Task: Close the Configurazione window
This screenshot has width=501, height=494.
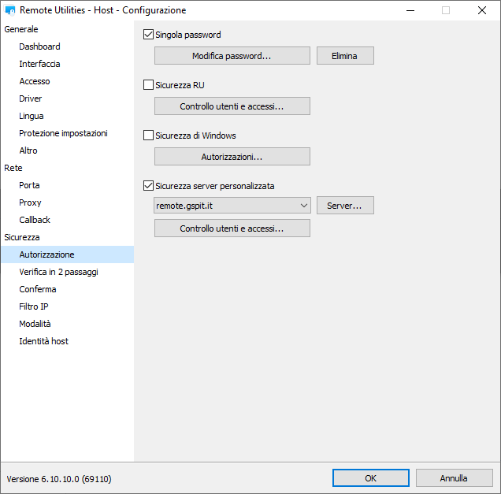Action: (x=481, y=11)
